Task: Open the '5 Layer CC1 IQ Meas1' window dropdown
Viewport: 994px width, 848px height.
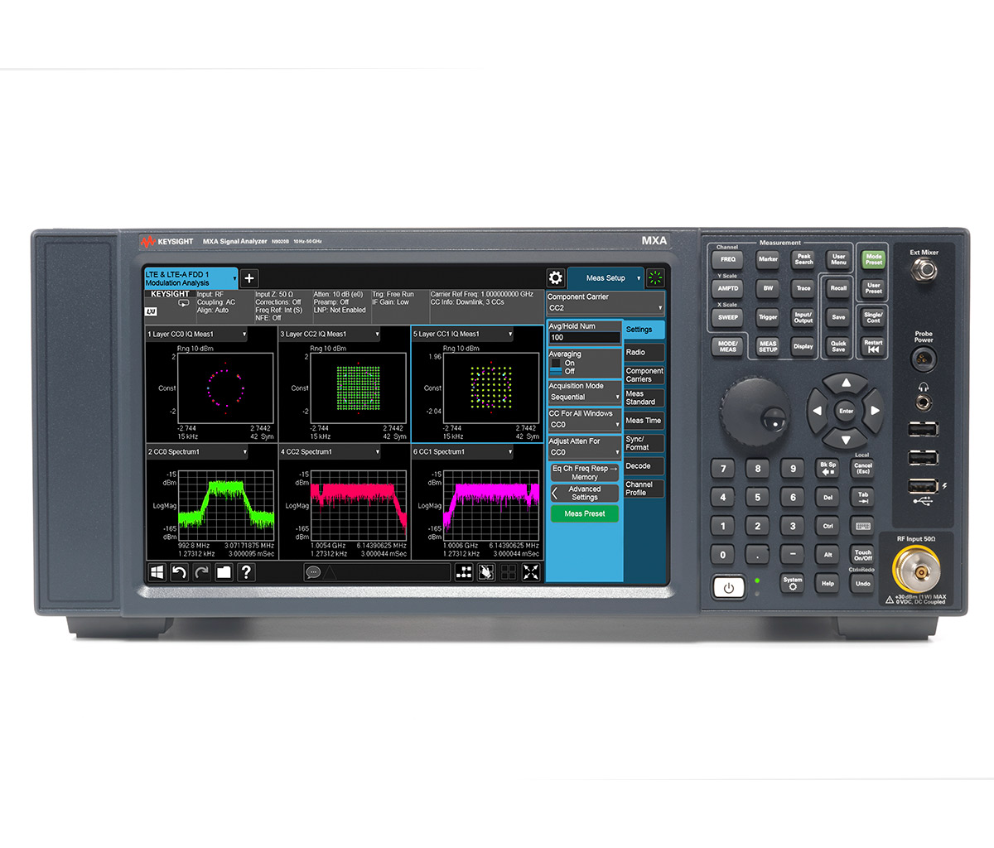Action: [x=463, y=335]
